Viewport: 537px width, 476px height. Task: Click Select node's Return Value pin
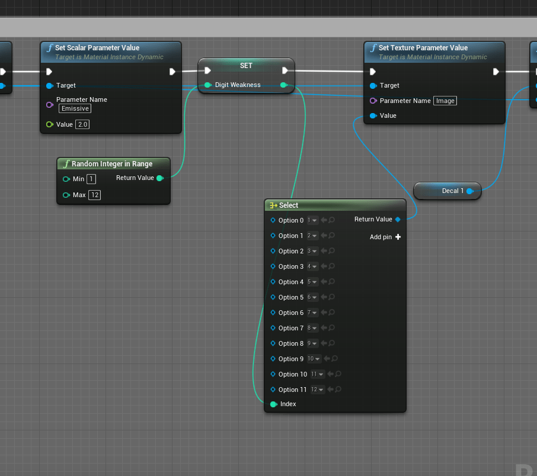[398, 220]
